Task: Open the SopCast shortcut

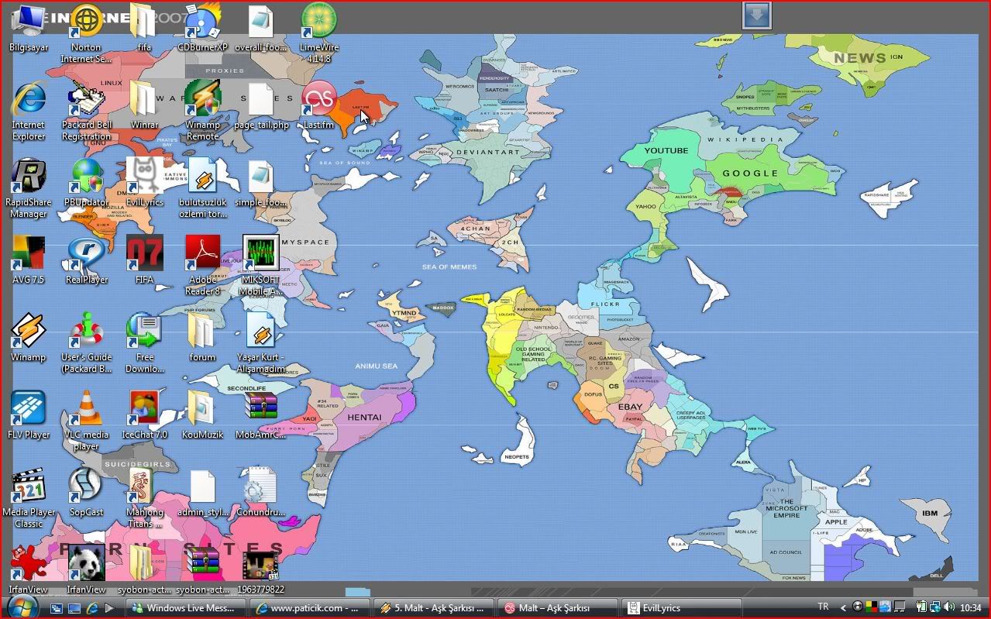Action: [86, 493]
